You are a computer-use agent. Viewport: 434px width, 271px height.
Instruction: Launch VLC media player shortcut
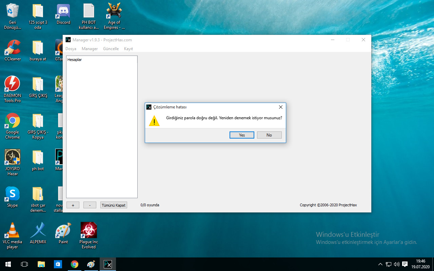point(13,231)
